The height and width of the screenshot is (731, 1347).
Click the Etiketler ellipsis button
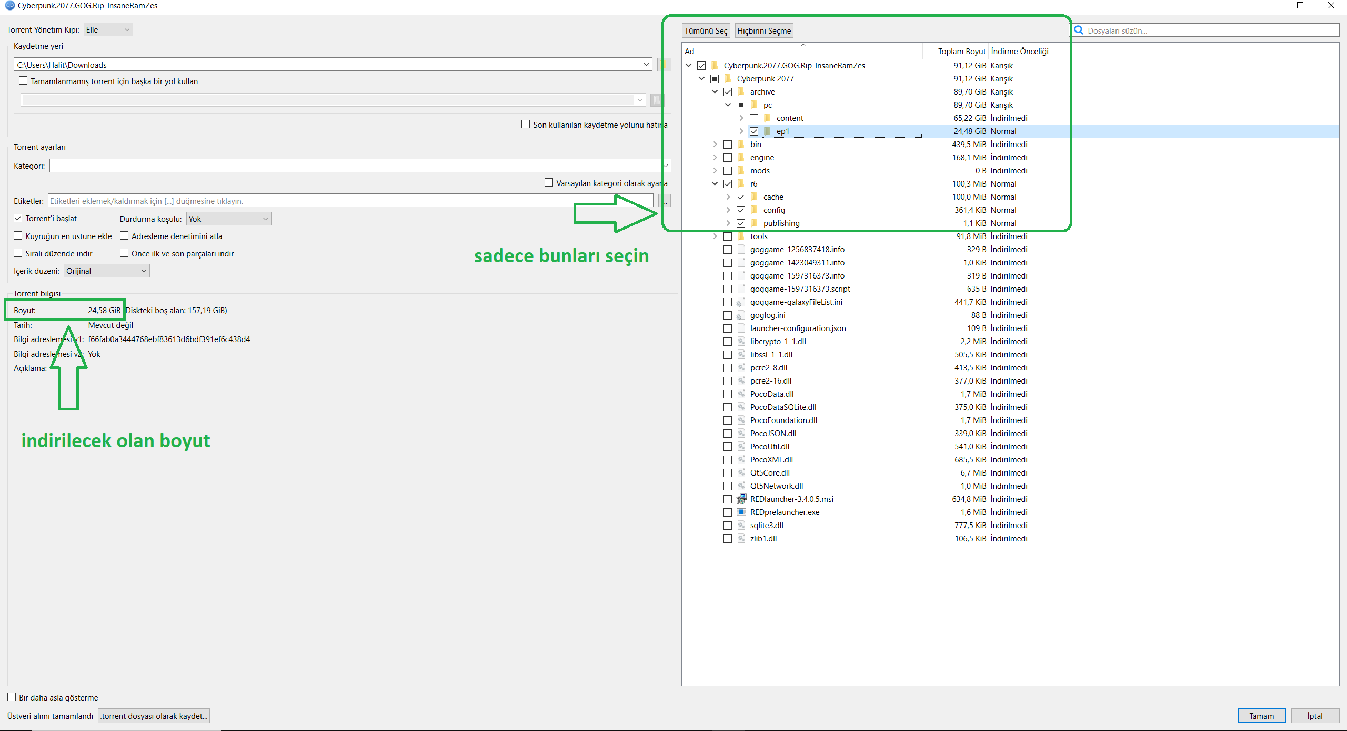(x=665, y=201)
